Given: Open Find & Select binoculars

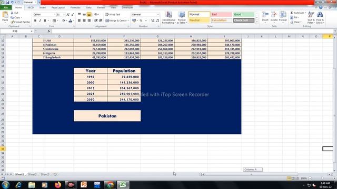Looking at the screenshot, I should coord(320,17).
